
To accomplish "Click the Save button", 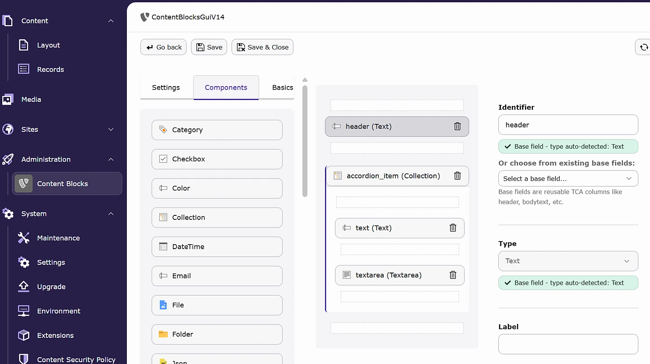I will pos(209,47).
